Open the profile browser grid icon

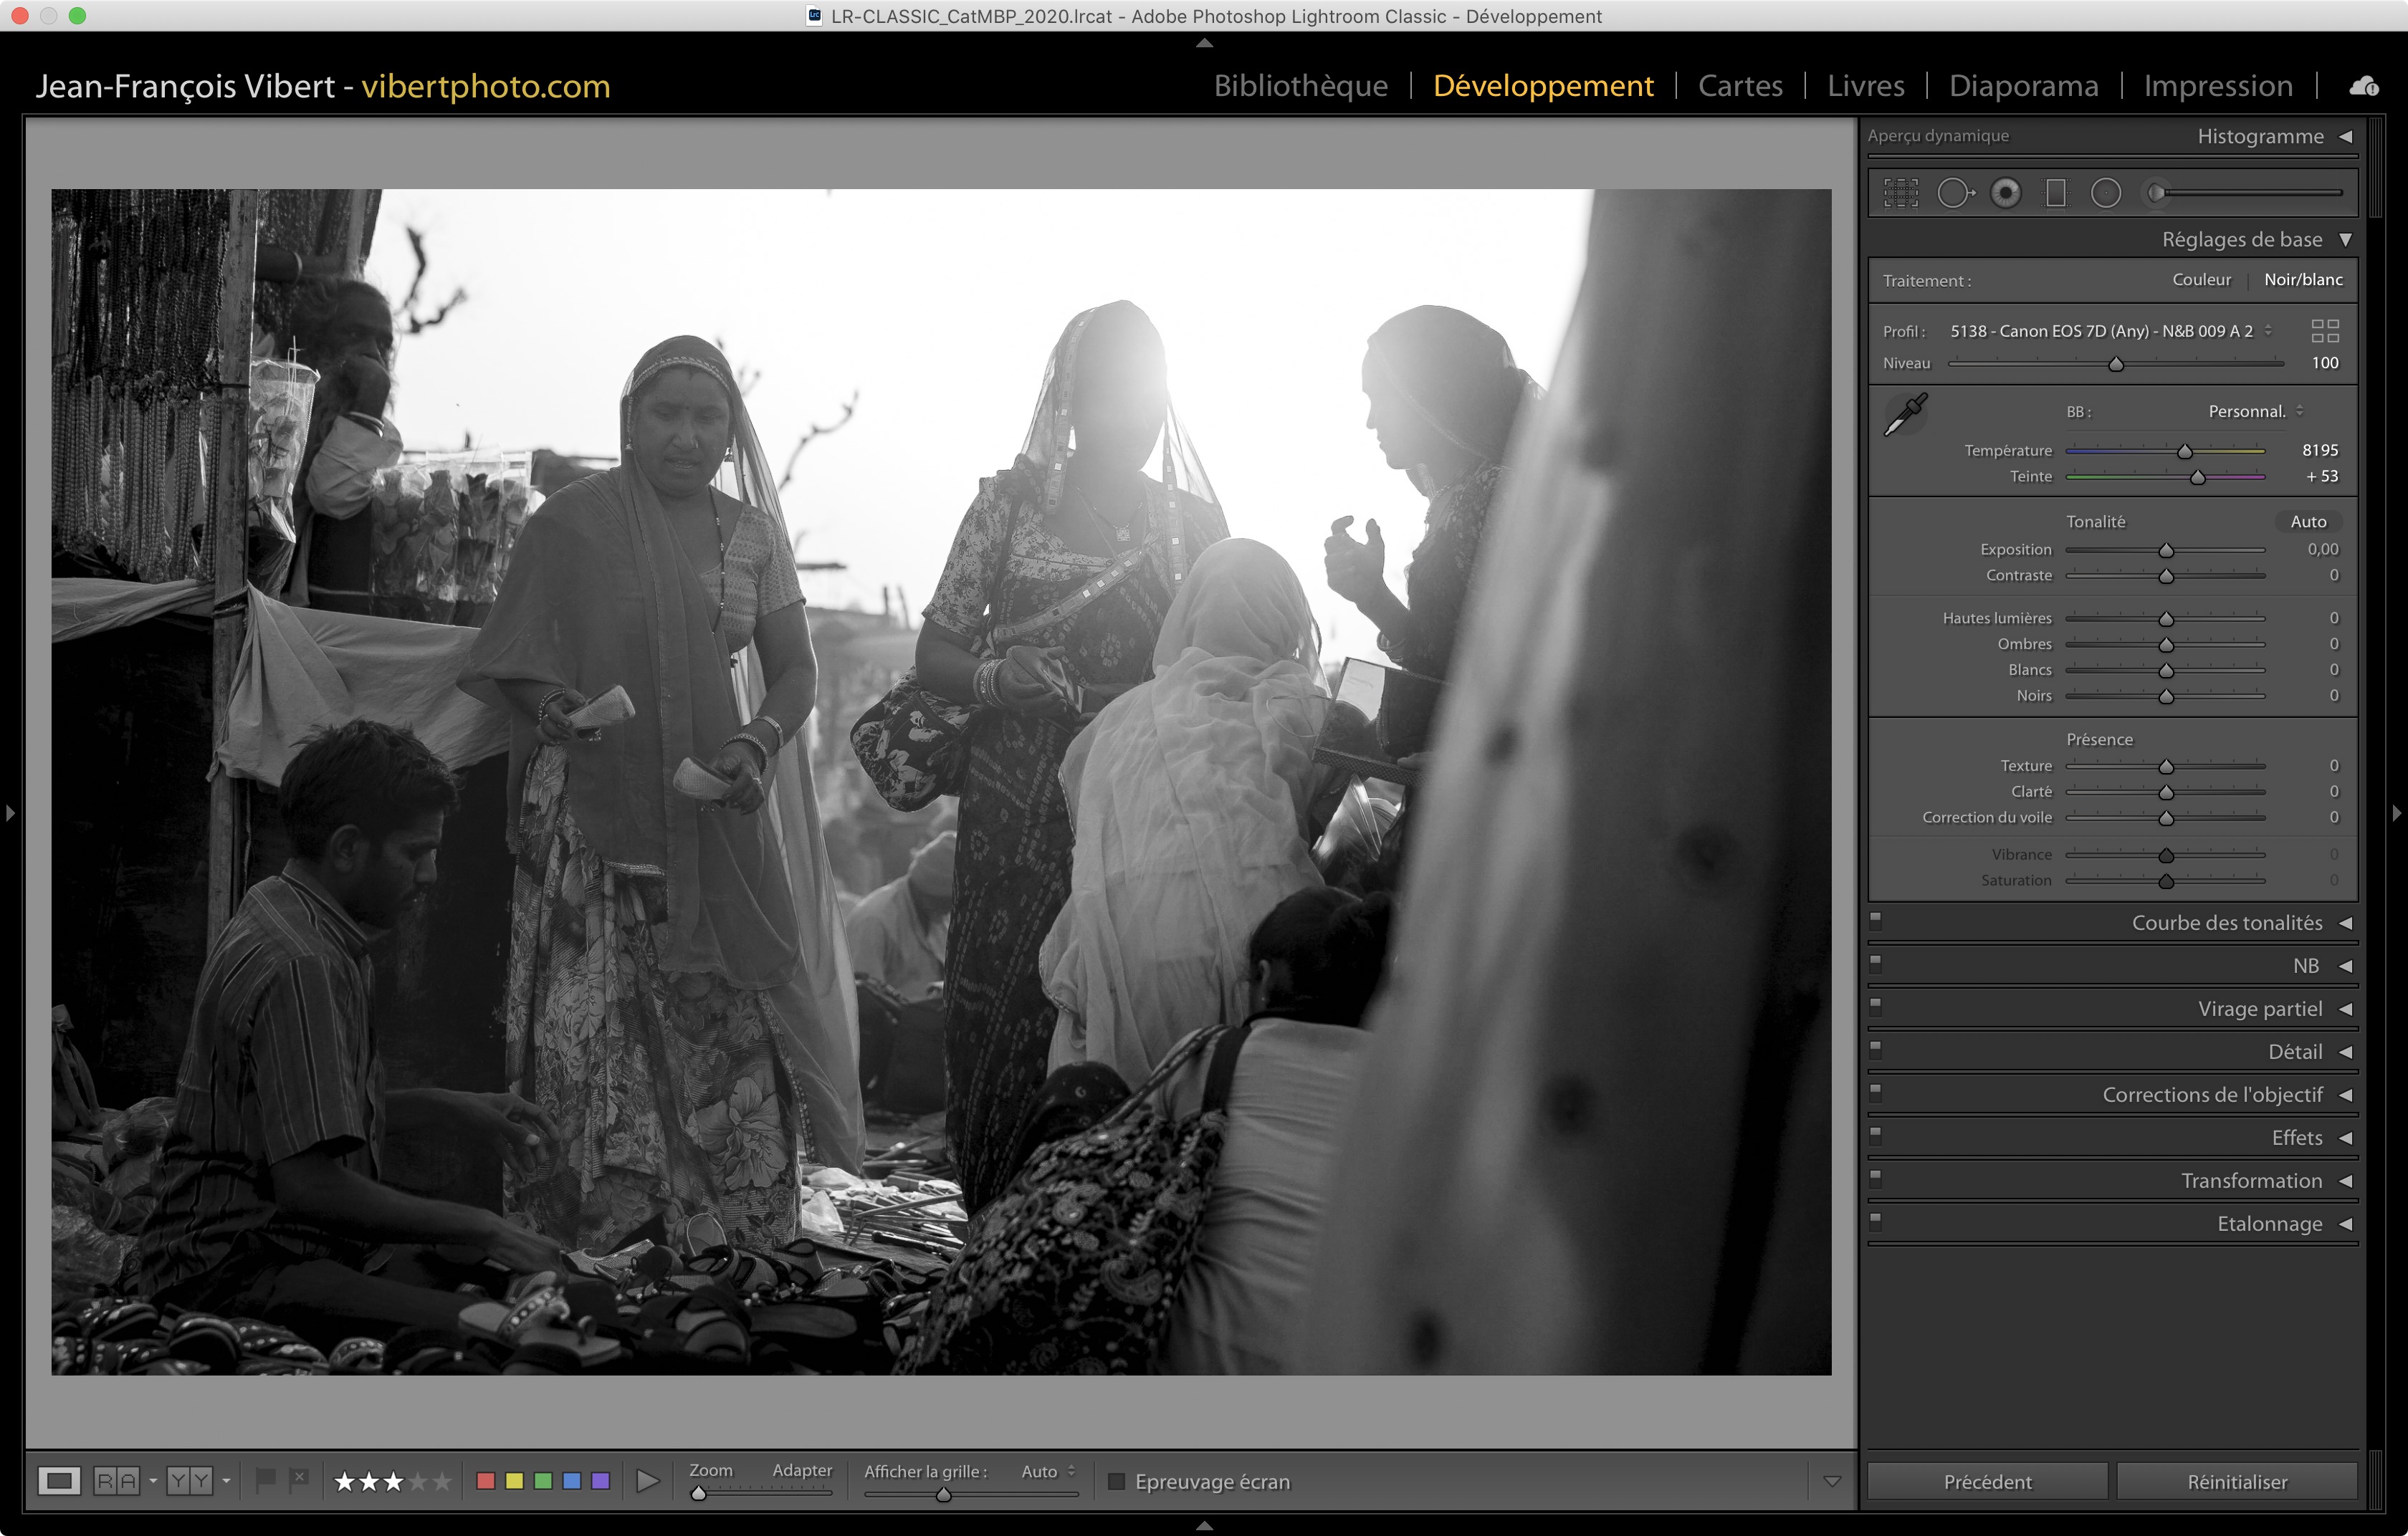2325,331
